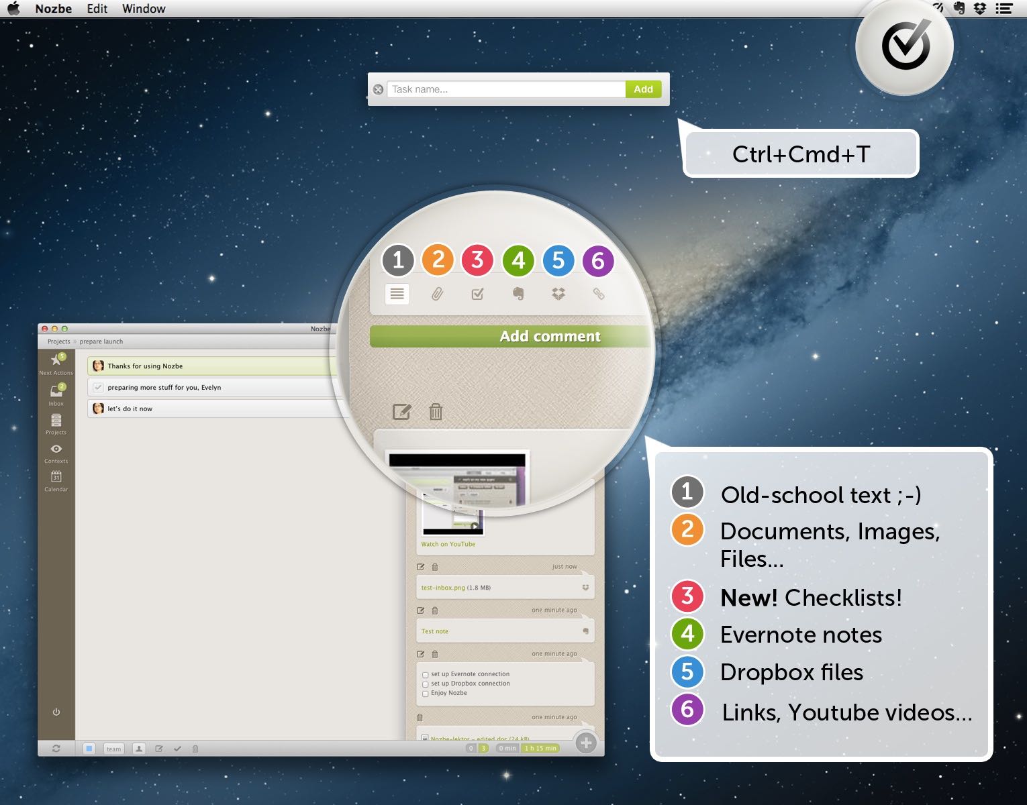Click the edit pencil in bottom toolbar

(159, 749)
